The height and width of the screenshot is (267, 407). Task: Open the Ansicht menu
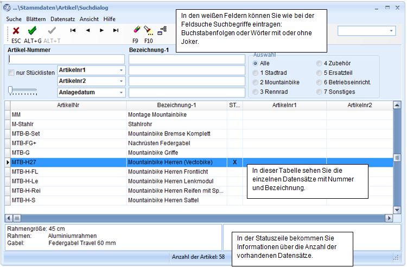click(89, 19)
